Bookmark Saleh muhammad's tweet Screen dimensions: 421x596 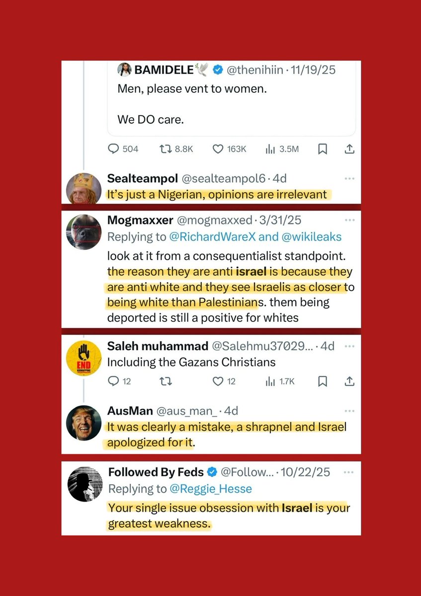click(x=322, y=381)
